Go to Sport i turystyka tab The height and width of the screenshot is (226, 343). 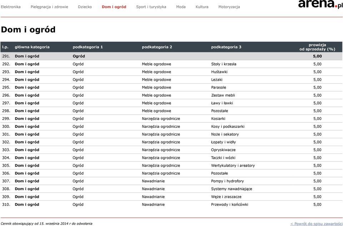click(x=151, y=7)
